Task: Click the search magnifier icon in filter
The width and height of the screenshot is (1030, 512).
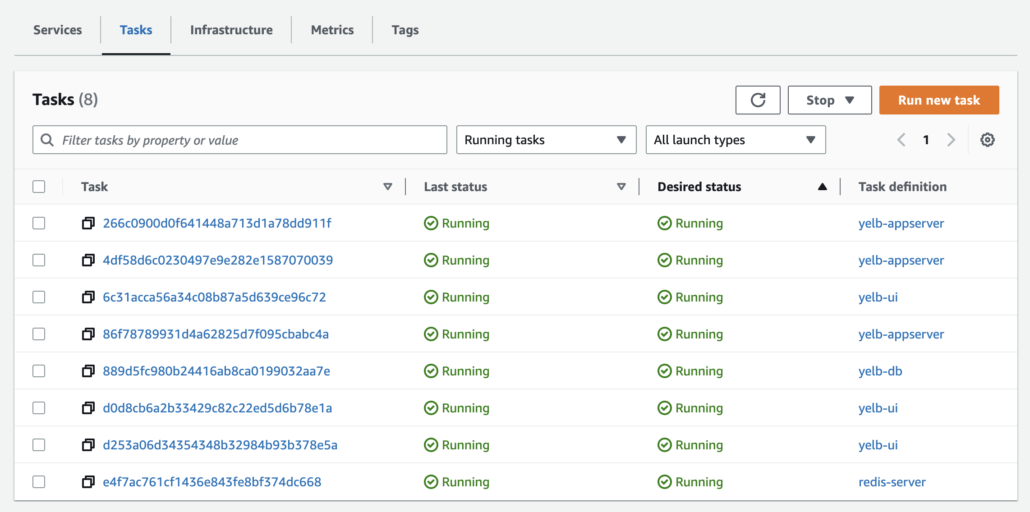Action: coord(47,140)
